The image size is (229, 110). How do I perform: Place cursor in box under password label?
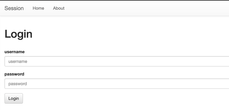117,84
